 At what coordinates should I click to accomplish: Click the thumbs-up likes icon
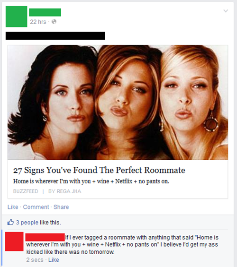tap(10, 222)
